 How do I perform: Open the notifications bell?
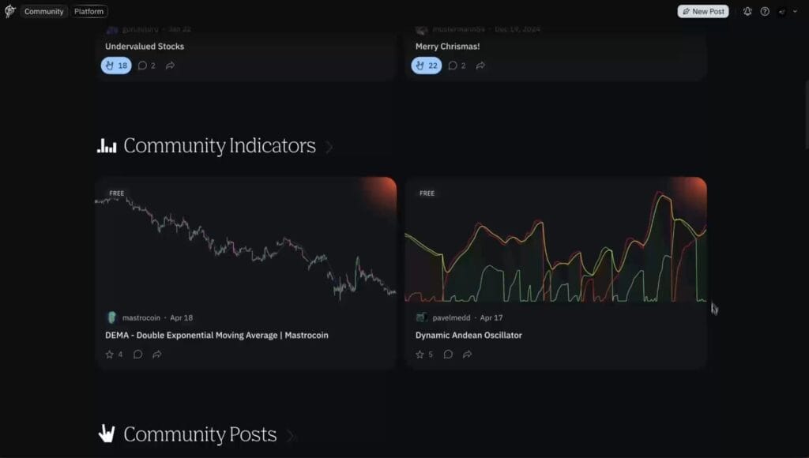pyautogui.click(x=747, y=12)
